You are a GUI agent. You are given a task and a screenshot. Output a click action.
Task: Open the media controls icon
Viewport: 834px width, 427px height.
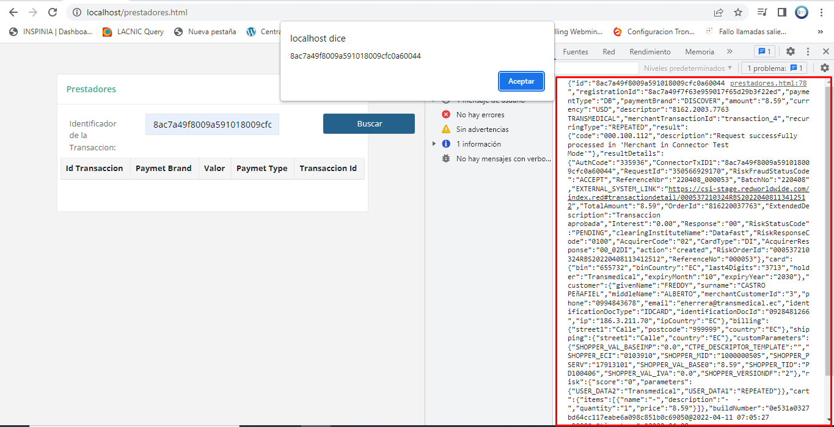(762, 12)
